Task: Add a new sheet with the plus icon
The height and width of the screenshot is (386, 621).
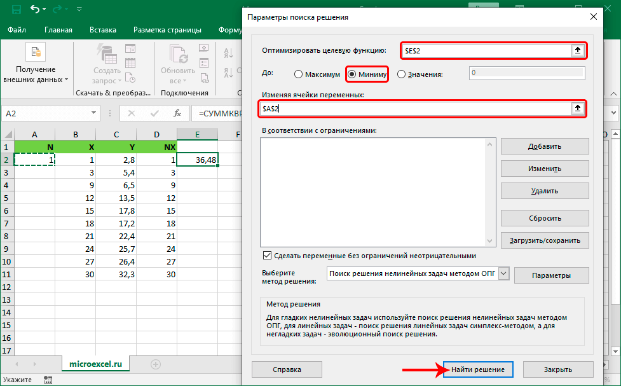Action: [x=155, y=364]
